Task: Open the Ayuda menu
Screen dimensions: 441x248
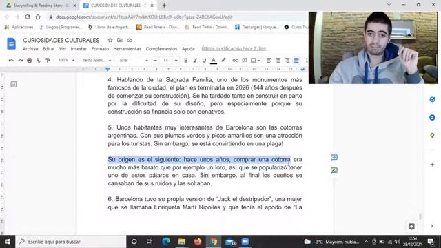Action: click(188, 49)
